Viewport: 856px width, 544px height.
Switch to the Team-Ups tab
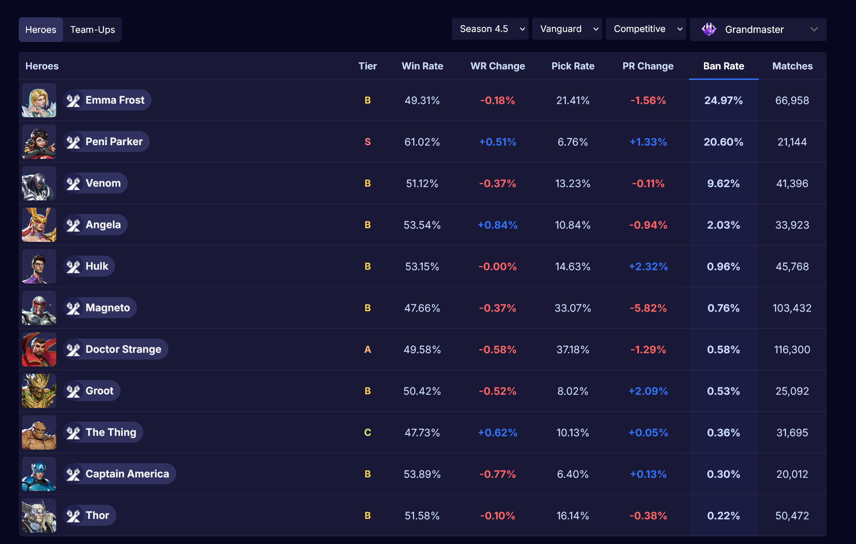tap(93, 30)
